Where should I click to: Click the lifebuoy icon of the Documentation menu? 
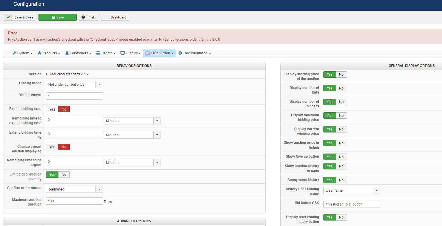(x=180, y=53)
